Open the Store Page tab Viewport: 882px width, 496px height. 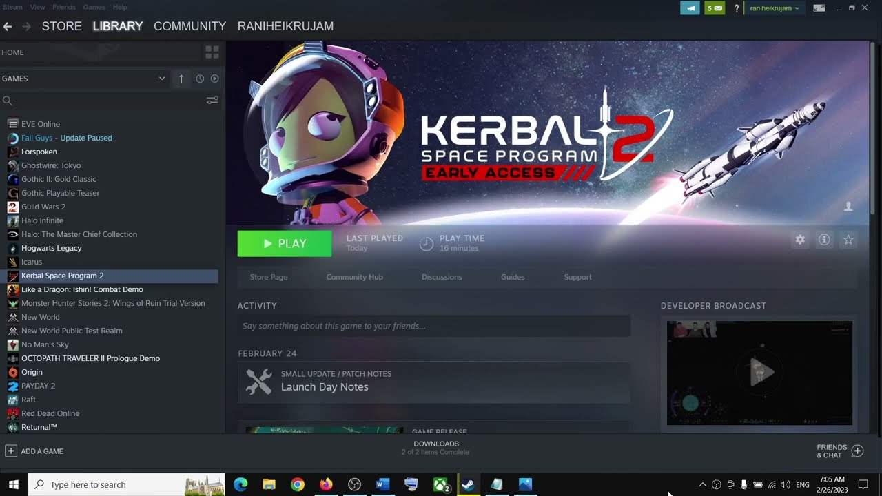[x=269, y=277]
